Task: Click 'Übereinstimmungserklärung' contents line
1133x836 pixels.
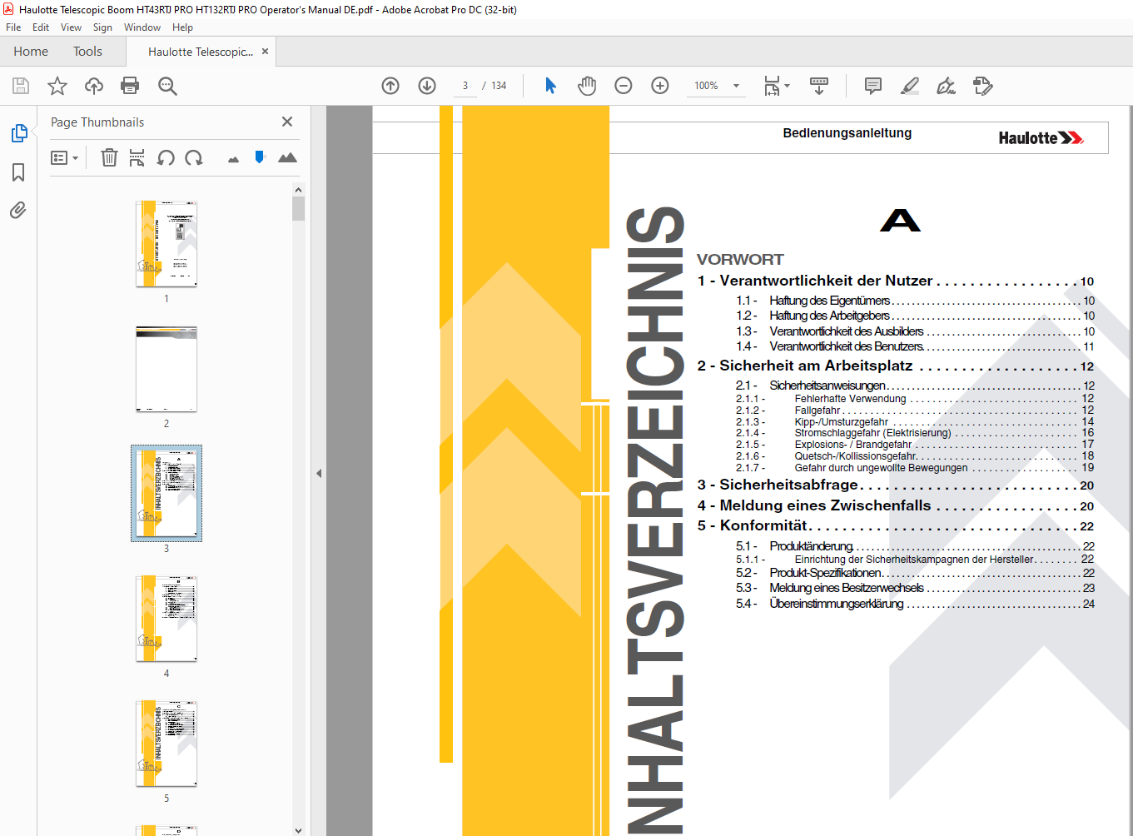Action: [x=915, y=604]
